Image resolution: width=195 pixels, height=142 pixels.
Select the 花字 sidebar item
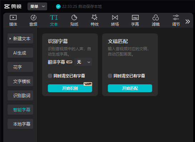[20, 67]
